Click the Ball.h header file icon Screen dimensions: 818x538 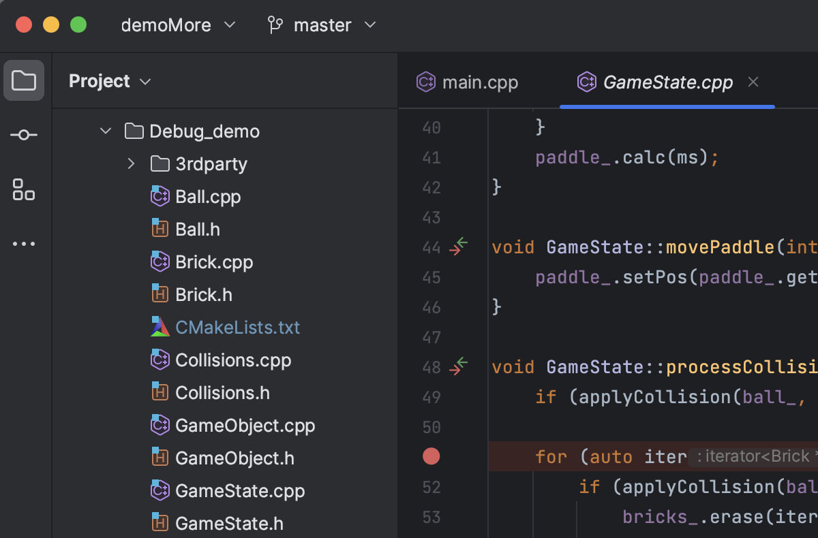(x=160, y=229)
